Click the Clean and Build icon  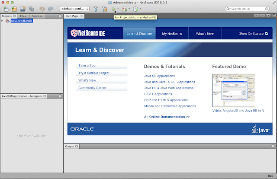click(x=104, y=9)
